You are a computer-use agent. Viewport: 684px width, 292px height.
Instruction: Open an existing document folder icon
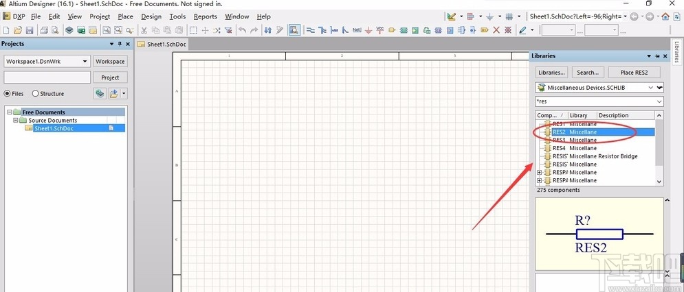tap(17, 30)
